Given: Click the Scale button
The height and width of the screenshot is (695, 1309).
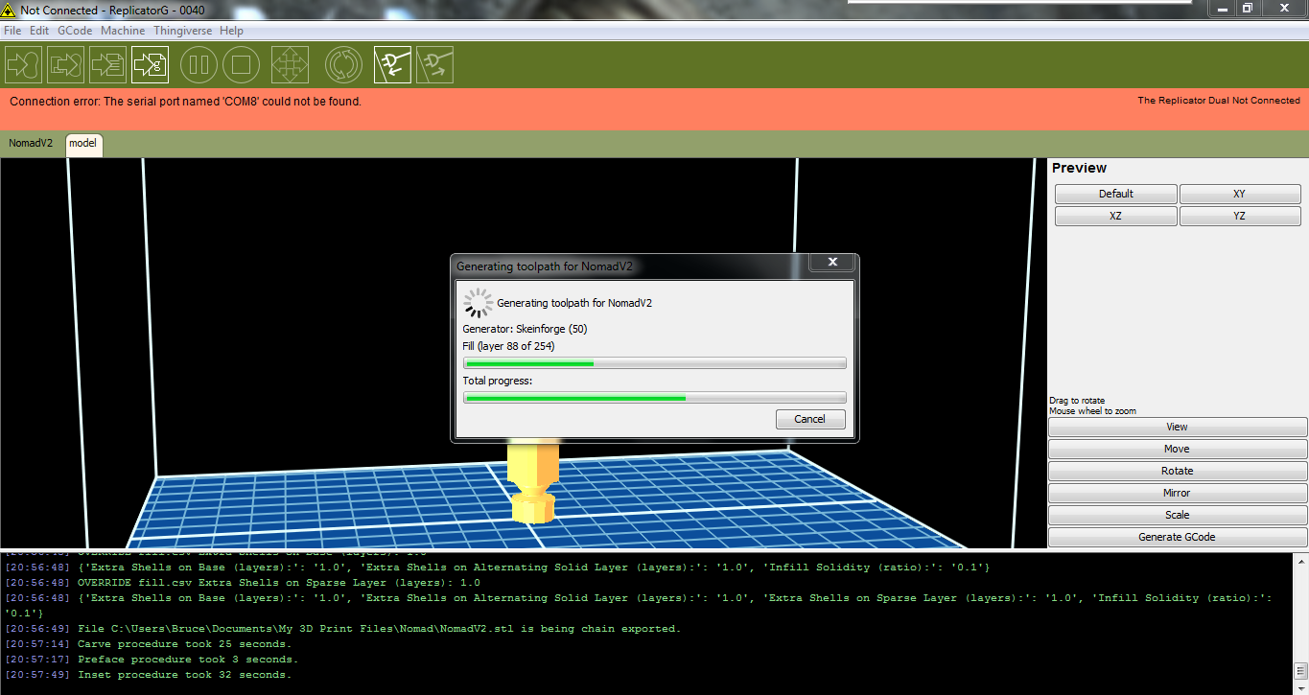Looking at the screenshot, I should (x=1178, y=515).
